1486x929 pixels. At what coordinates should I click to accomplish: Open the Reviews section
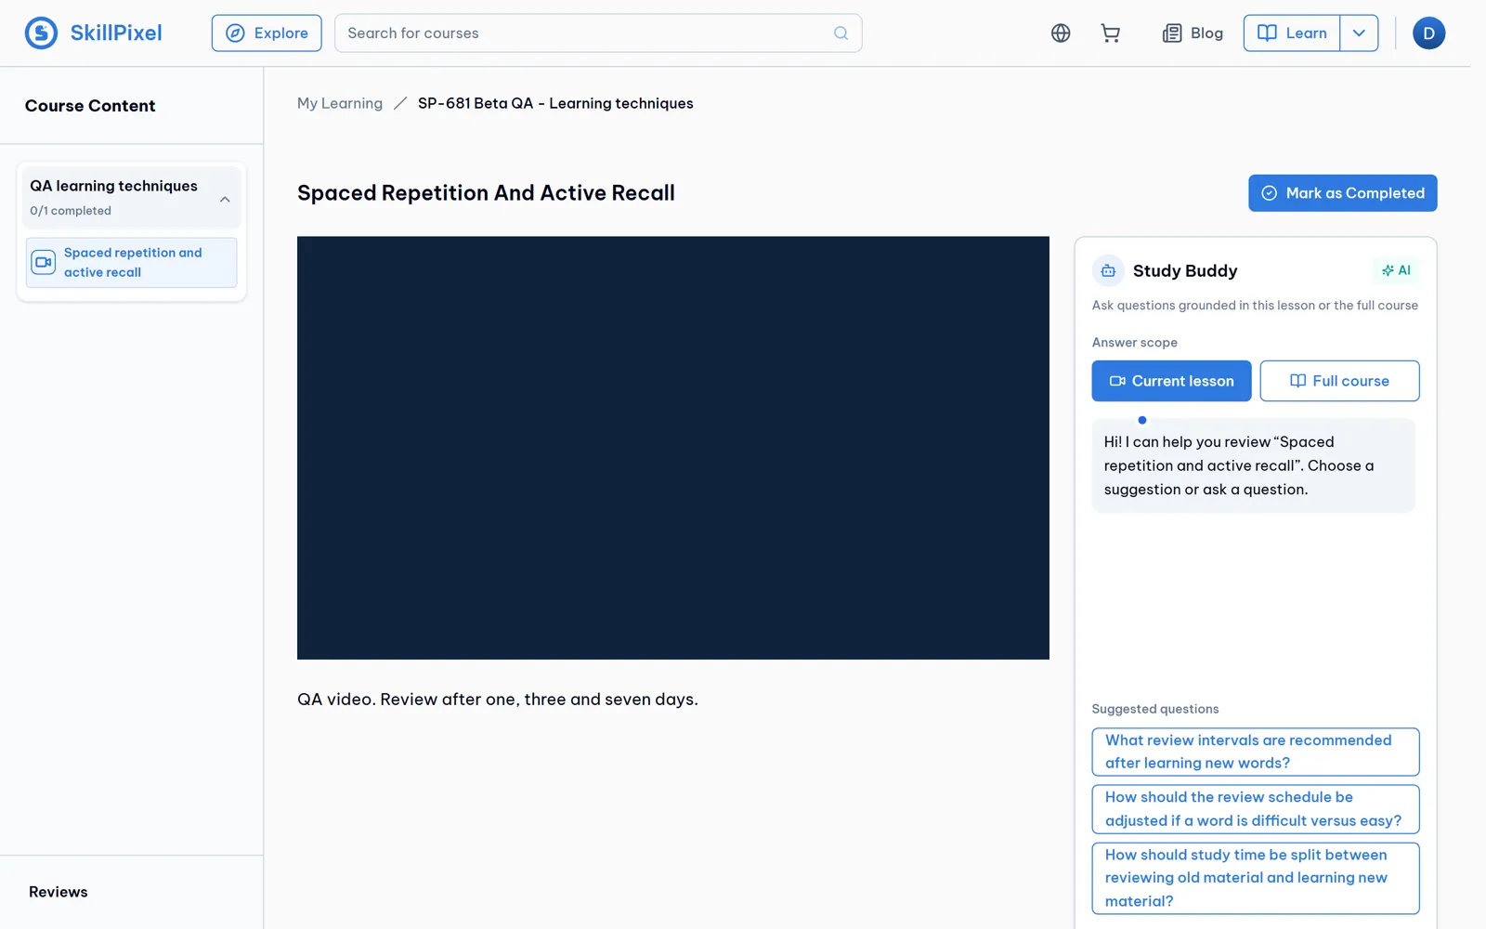[x=59, y=892]
